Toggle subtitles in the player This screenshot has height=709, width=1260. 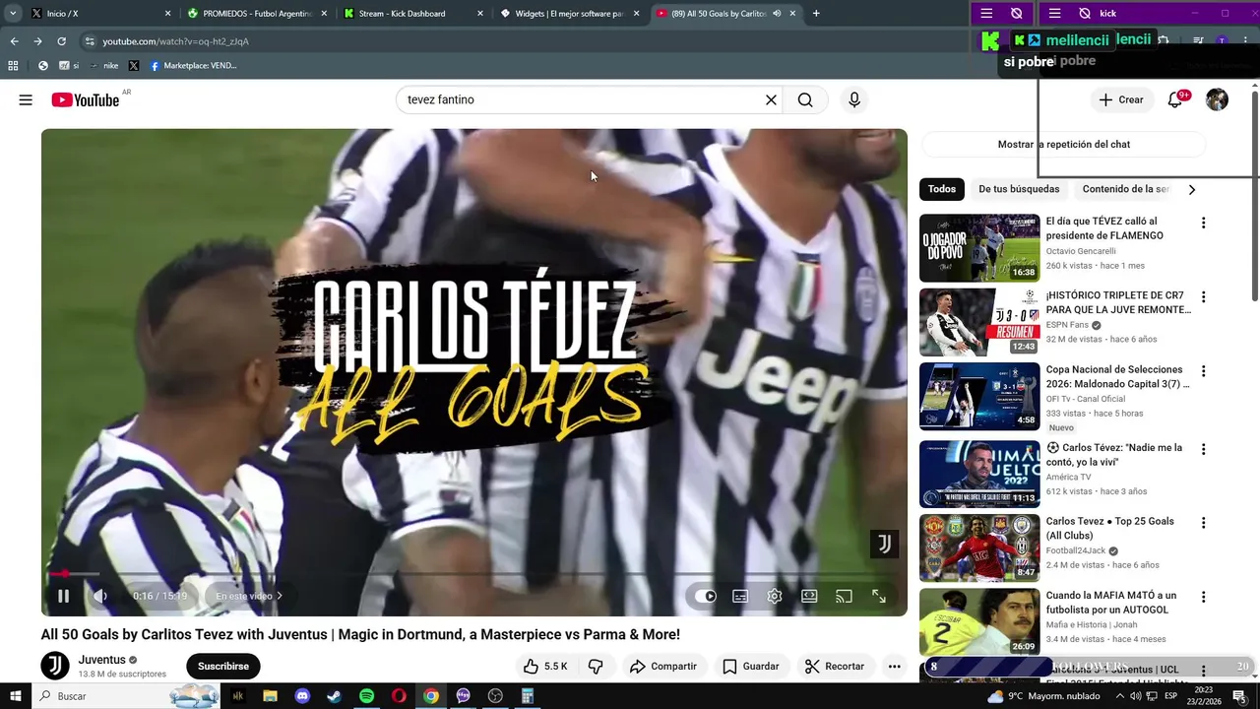point(740,596)
